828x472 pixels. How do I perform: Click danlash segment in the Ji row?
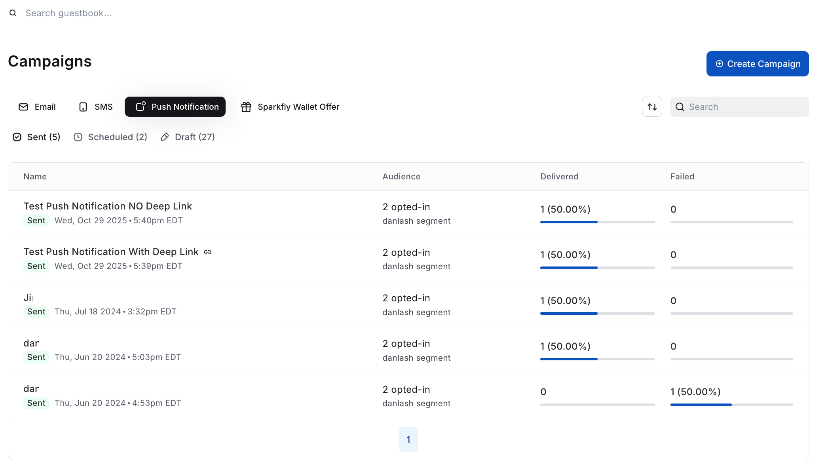pyautogui.click(x=417, y=312)
